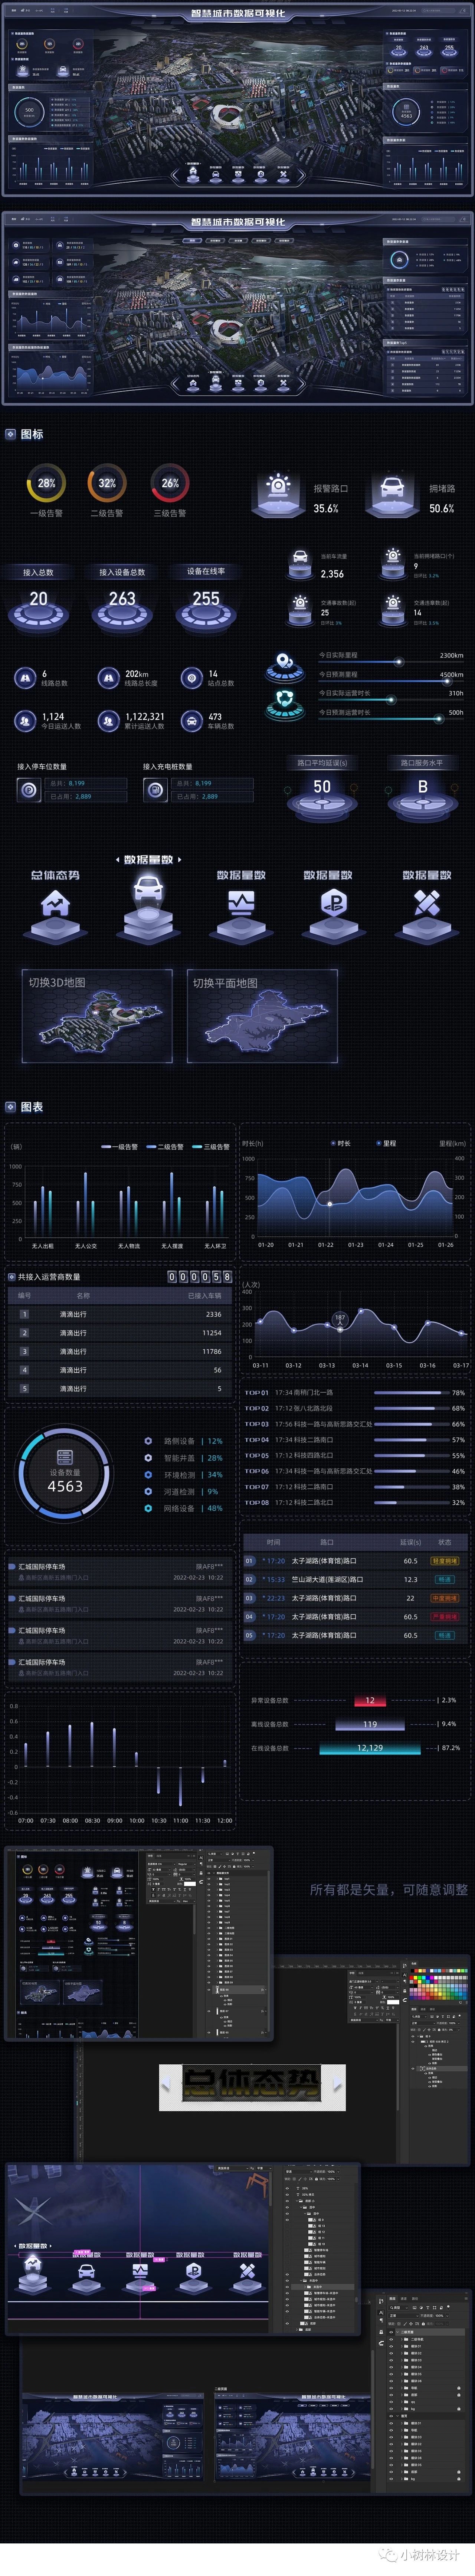Click the 接入充电桩数量 charger icon

[x=155, y=790]
